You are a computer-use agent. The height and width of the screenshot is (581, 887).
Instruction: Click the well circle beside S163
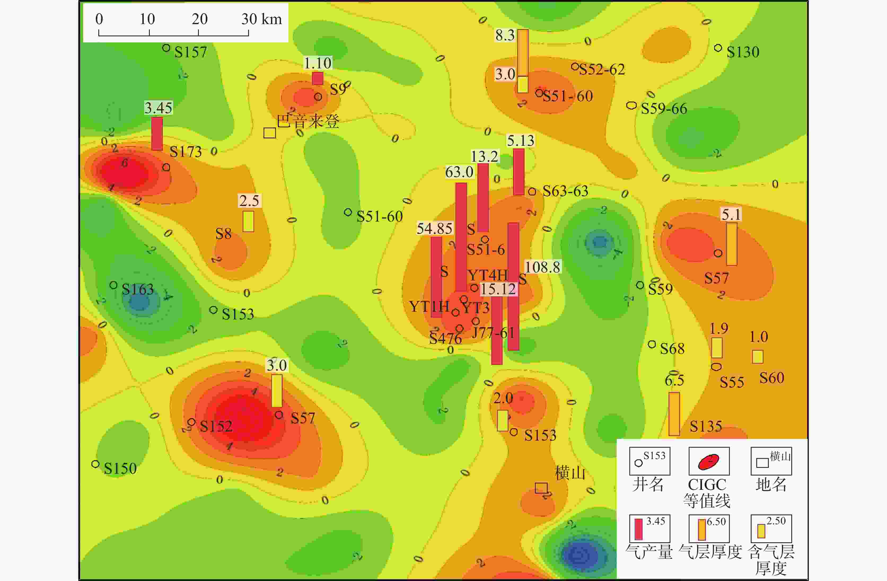[114, 285]
